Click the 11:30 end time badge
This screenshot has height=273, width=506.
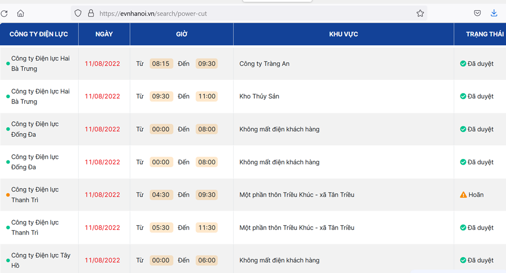point(207,228)
